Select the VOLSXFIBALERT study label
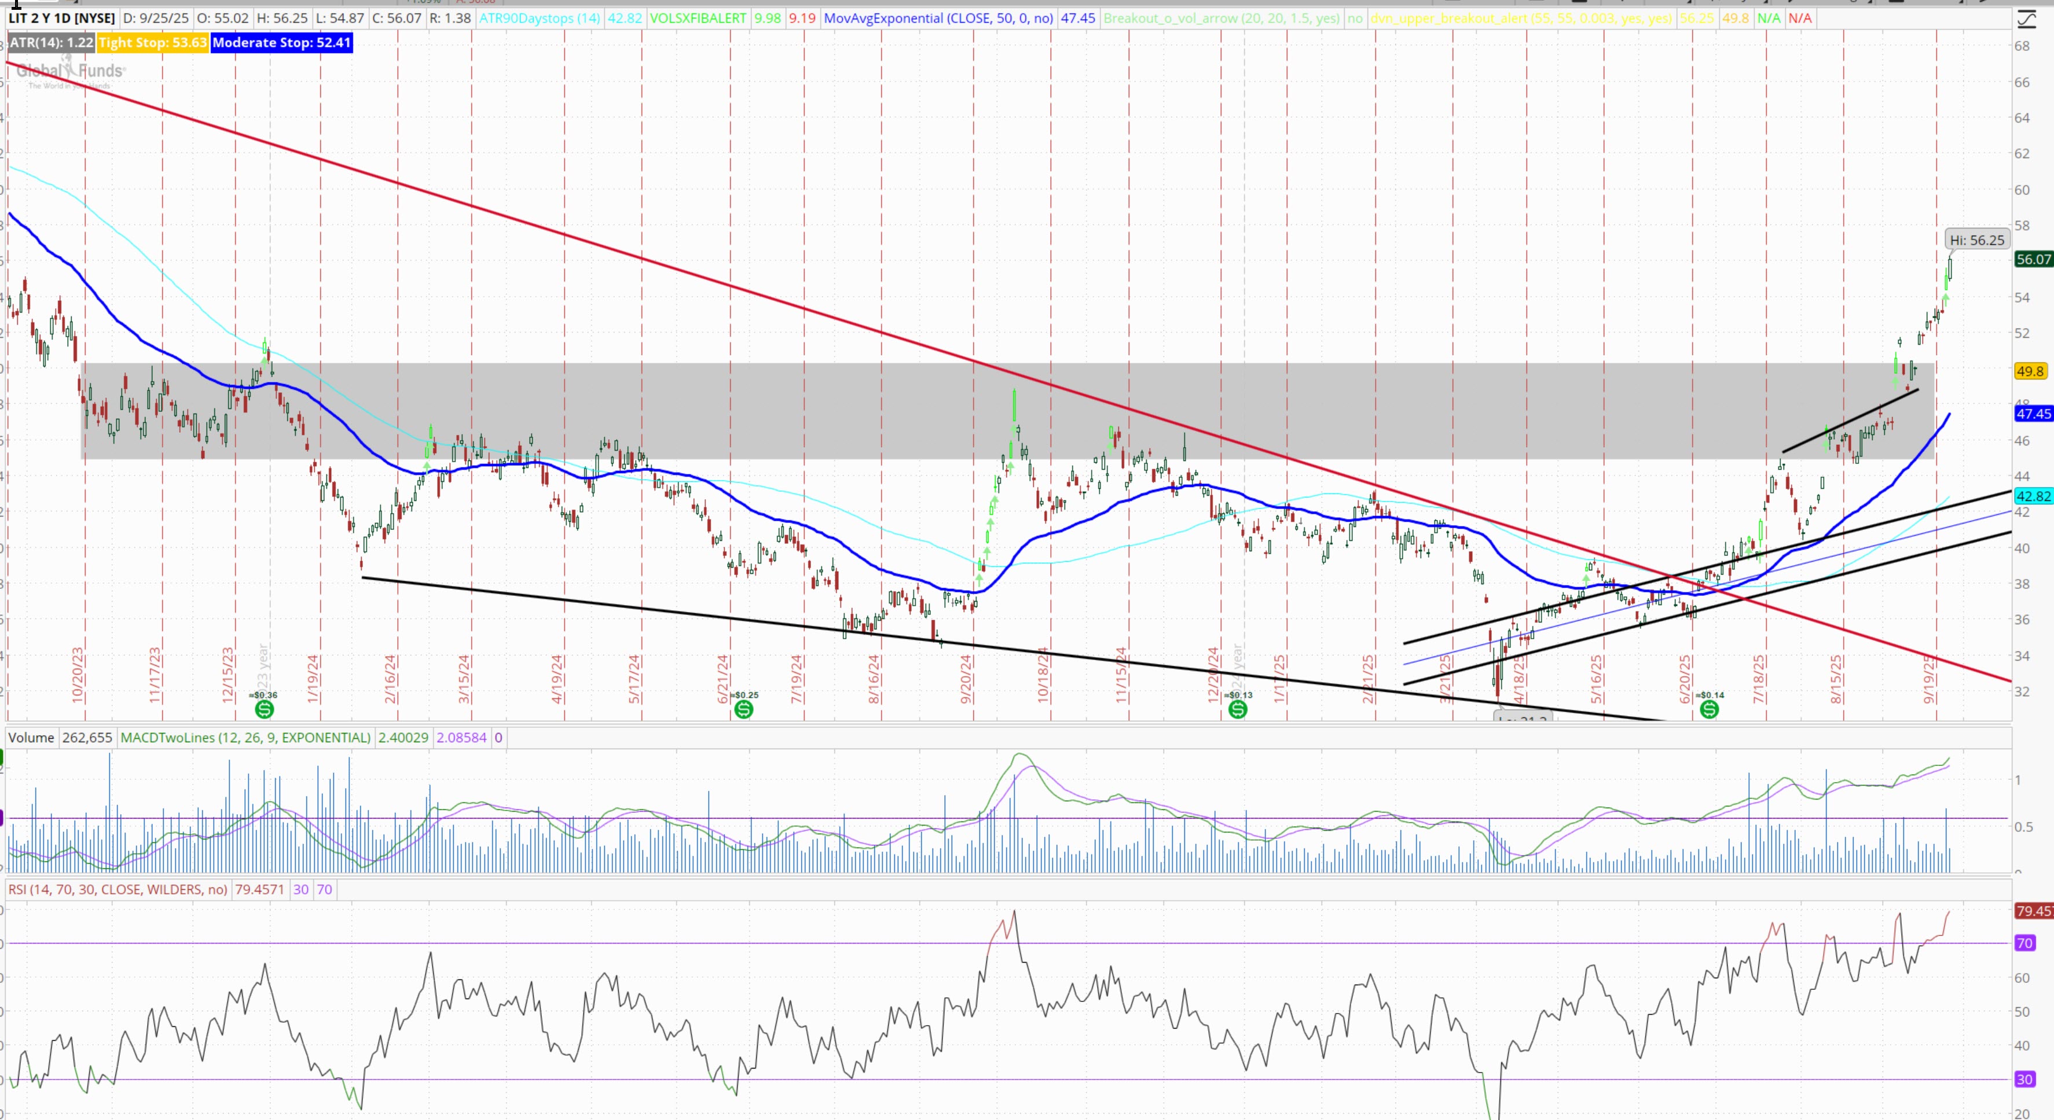The width and height of the screenshot is (2054, 1120). [x=698, y=17]
